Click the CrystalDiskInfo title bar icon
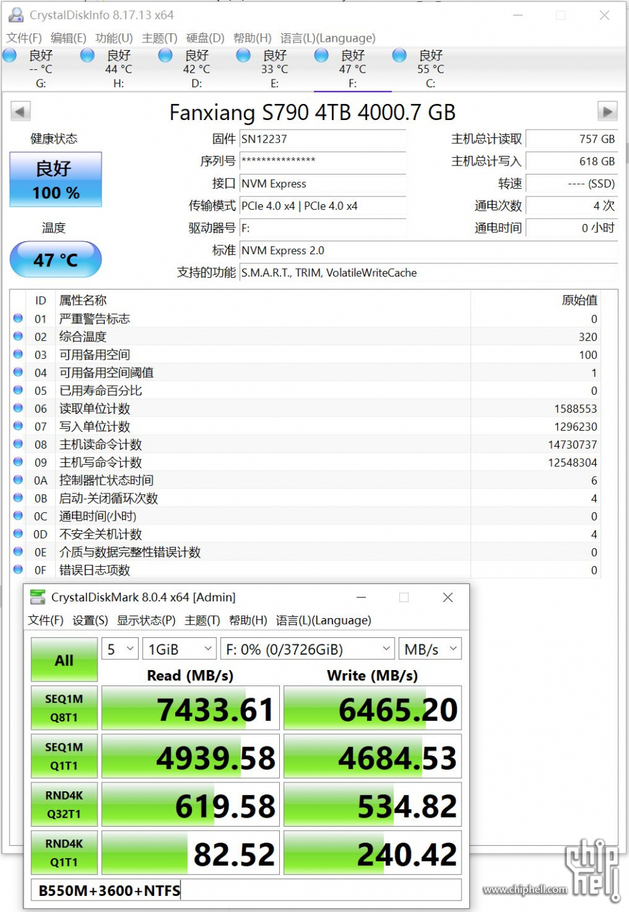 pos(15,15)
